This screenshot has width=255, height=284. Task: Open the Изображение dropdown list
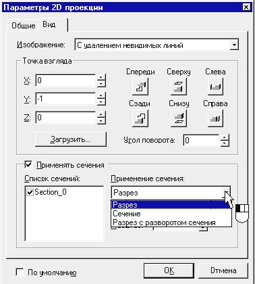click(234, 45)
